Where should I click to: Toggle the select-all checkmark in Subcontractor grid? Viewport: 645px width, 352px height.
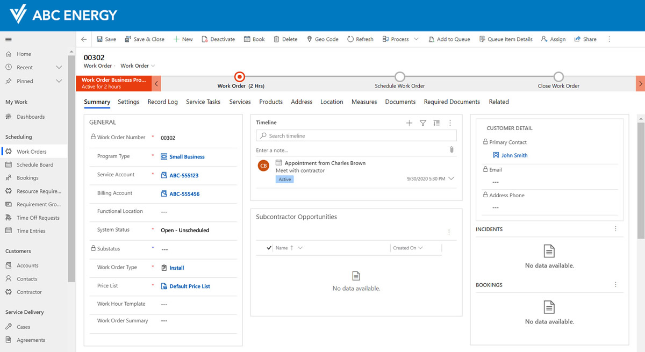point(269,248)
